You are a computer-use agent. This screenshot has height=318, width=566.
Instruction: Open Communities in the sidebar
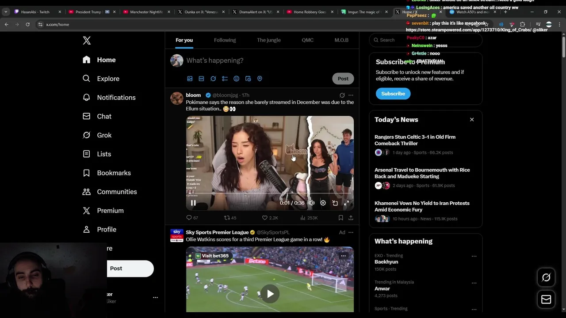click(110, 192)
